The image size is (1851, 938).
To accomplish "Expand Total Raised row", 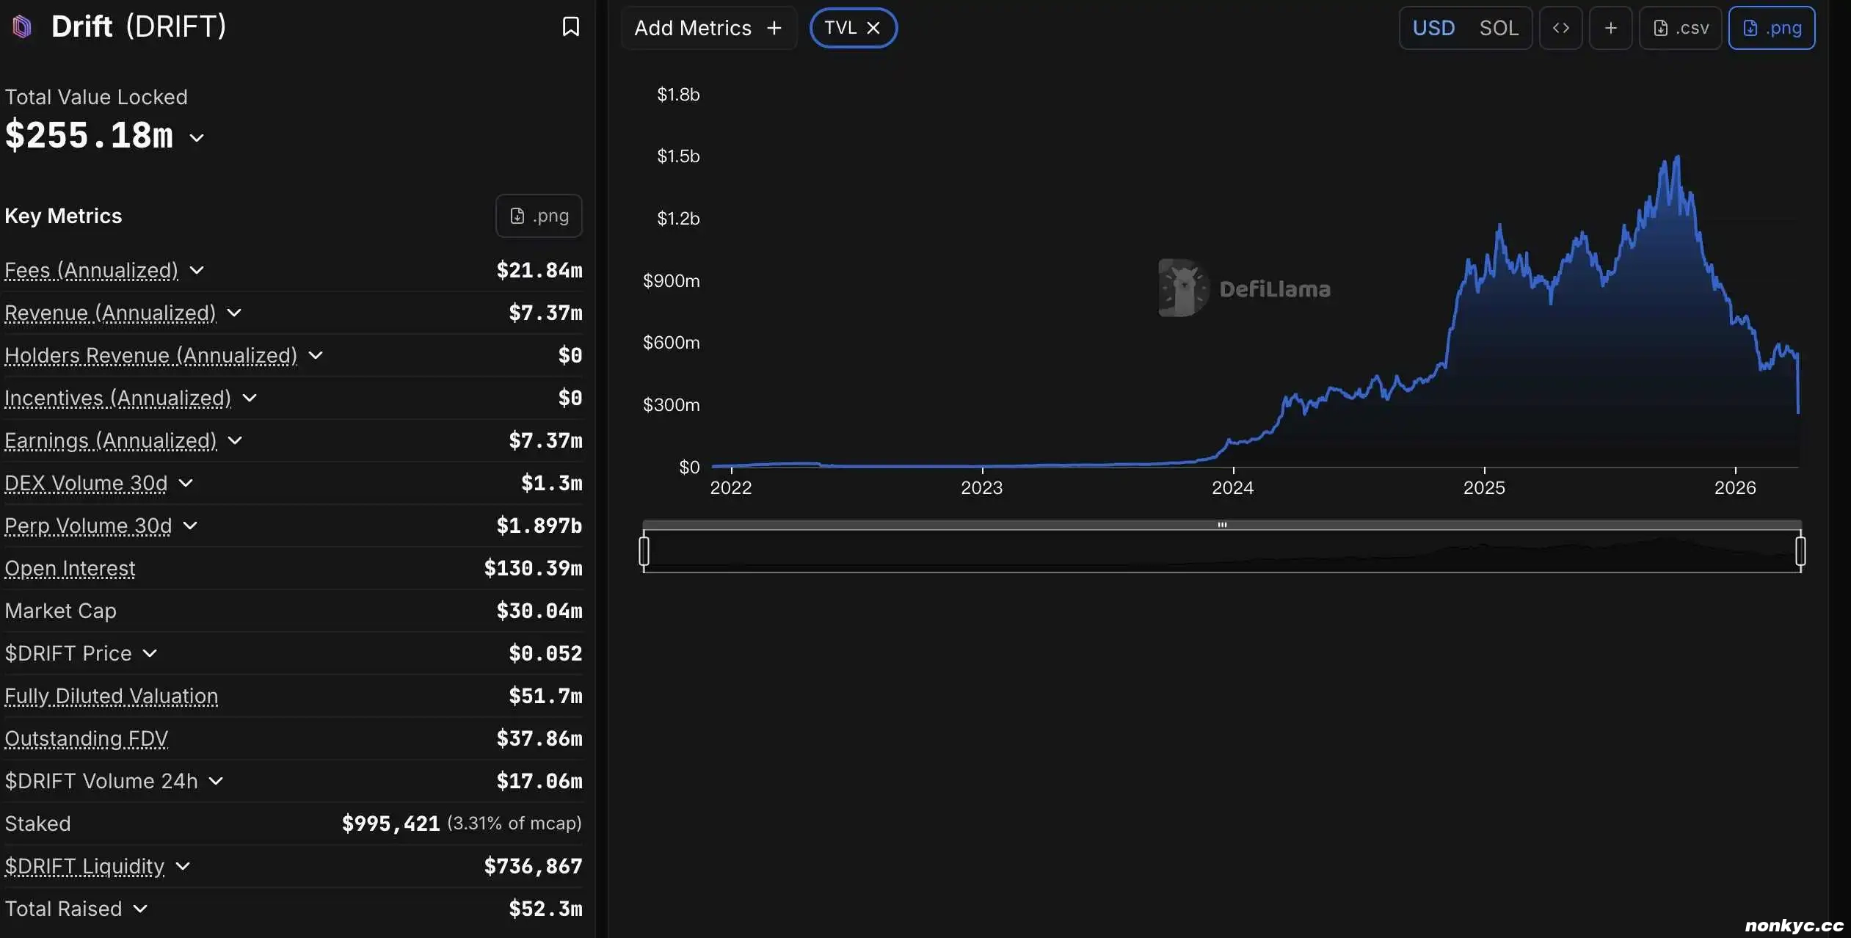I will (140, 909).
